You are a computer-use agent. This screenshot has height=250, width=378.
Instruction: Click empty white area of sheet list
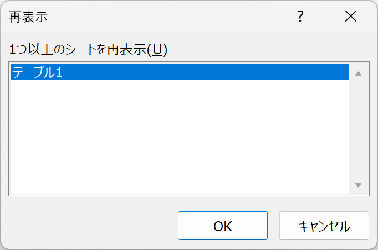[x=180, y=137]
